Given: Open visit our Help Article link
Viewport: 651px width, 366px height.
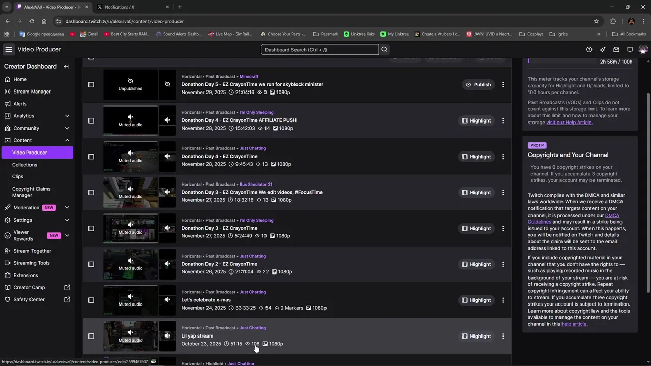Looking at the screenshot, I should click(570, 122).
